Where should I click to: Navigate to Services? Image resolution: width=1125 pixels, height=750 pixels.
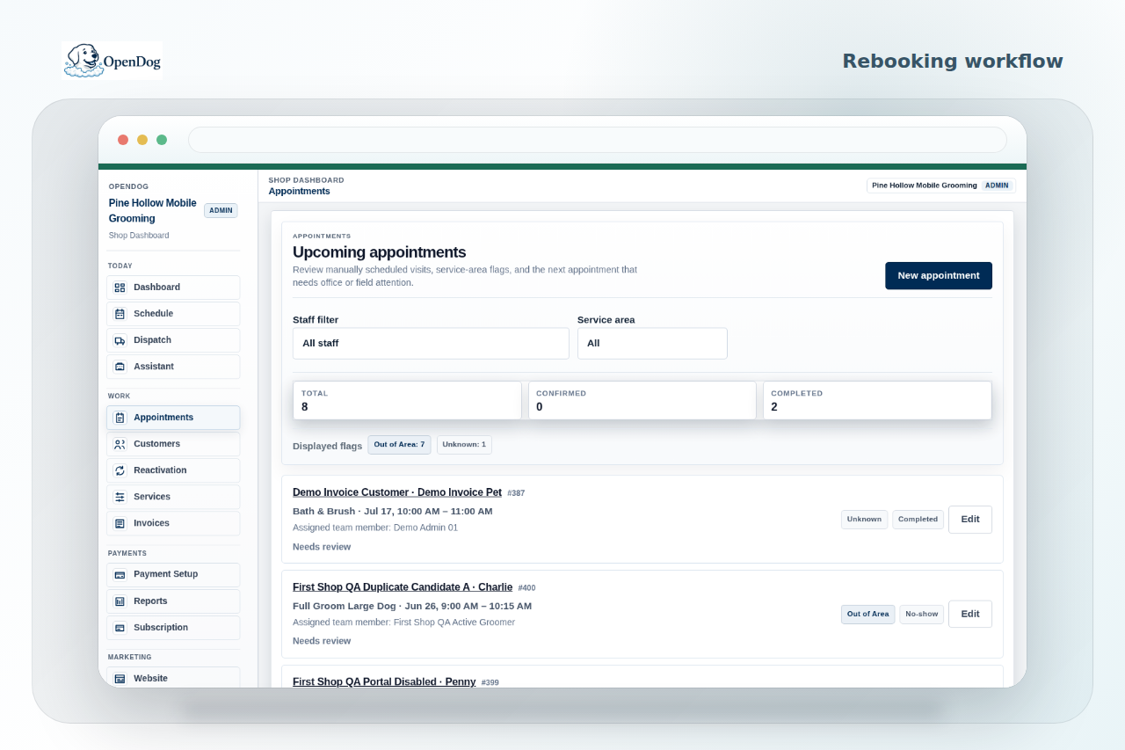pyautogui.click(x=173, y=497)
